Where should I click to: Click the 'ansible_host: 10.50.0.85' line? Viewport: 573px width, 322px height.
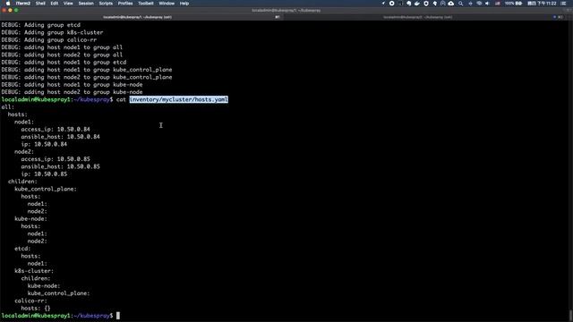(60, 166)
